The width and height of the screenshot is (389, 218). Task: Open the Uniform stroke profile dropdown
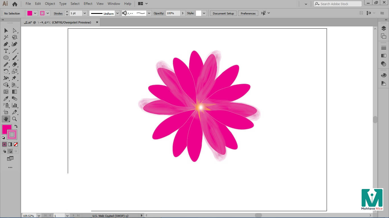(x=117, y=13)
